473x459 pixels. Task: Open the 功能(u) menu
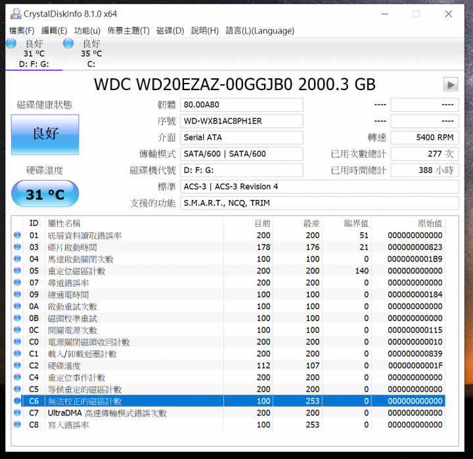click(x=87, y=30)
